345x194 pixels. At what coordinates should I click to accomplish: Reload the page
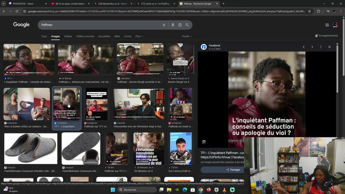tap(17, 11)
